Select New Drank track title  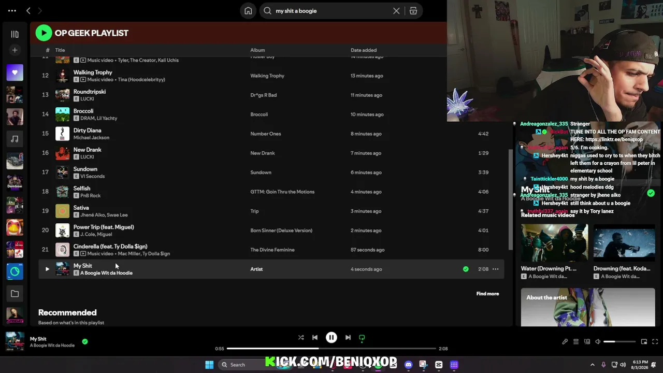[88, 150]
